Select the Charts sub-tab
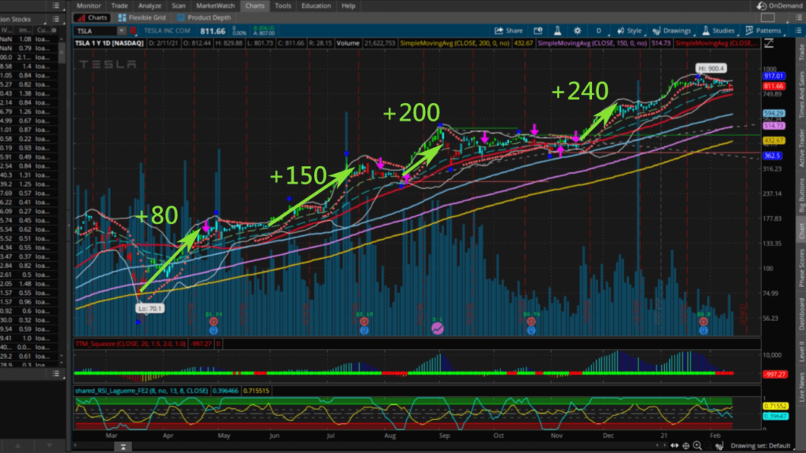806x453 pixels. [x=92, y=17]
